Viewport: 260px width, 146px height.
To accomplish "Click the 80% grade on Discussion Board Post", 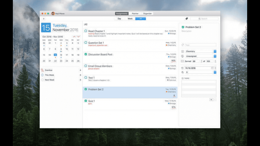I will click(x=173, y=60).
